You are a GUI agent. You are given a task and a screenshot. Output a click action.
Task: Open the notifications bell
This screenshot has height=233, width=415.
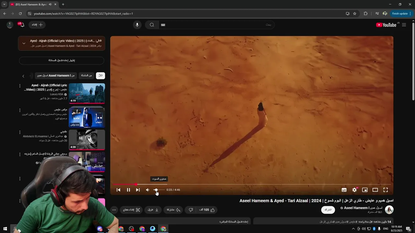coord(22,25)
